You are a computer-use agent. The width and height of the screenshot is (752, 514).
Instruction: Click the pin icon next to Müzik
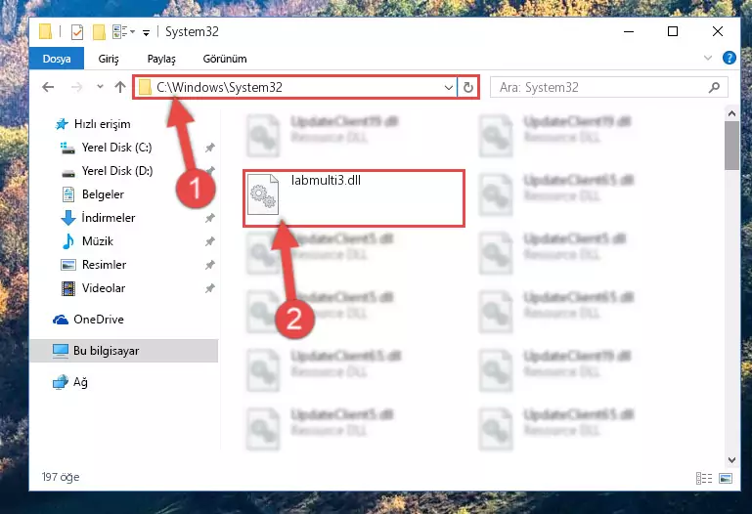(209, 242)
